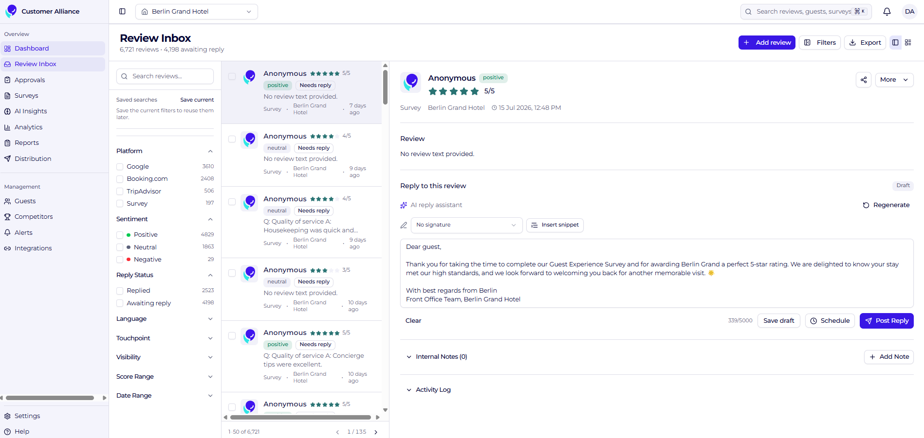
Task: Click the Search reviews filter input
Action: click(165, 76)
